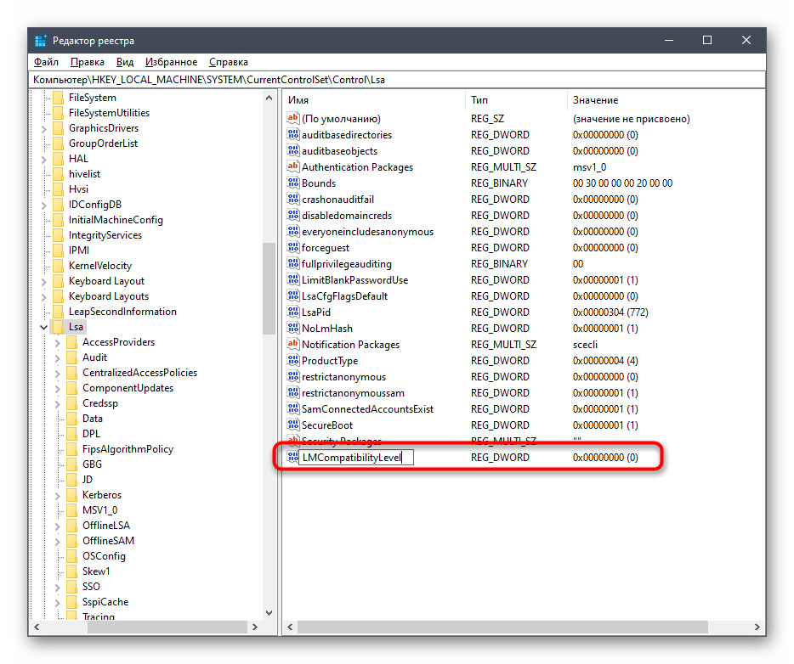The width and height of the screenshot is (794, 664).
Task: Select the DWORD icon of LsaPid entry
Action: [x=293, y=312]
